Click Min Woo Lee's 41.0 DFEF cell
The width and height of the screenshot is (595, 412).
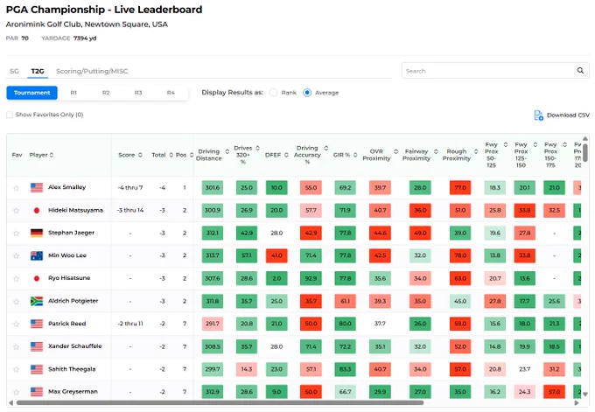(x=276, y=255)
